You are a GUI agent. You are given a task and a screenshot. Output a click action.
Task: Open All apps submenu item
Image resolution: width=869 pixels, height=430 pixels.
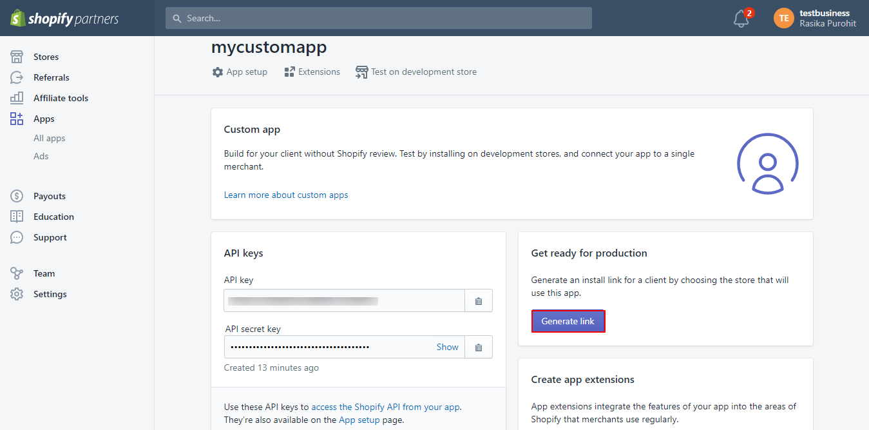[x=50, y=138]
